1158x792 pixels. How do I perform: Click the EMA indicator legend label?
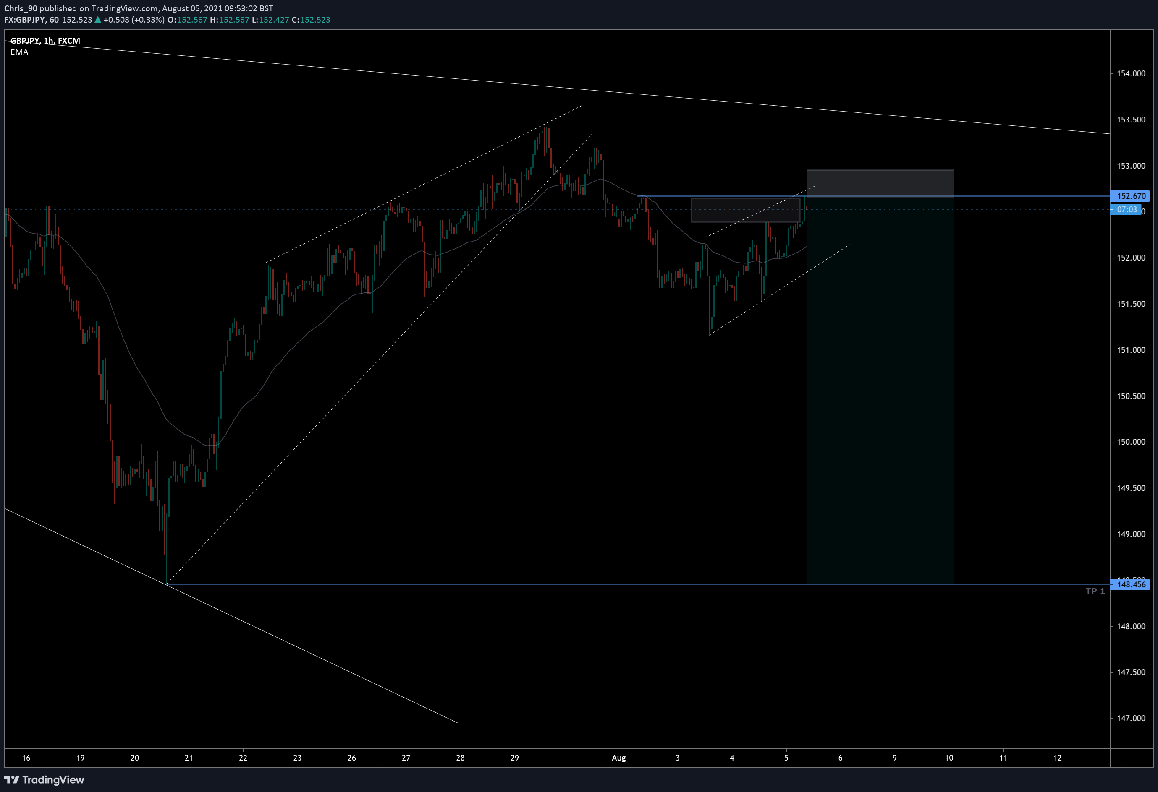[19, 52]
